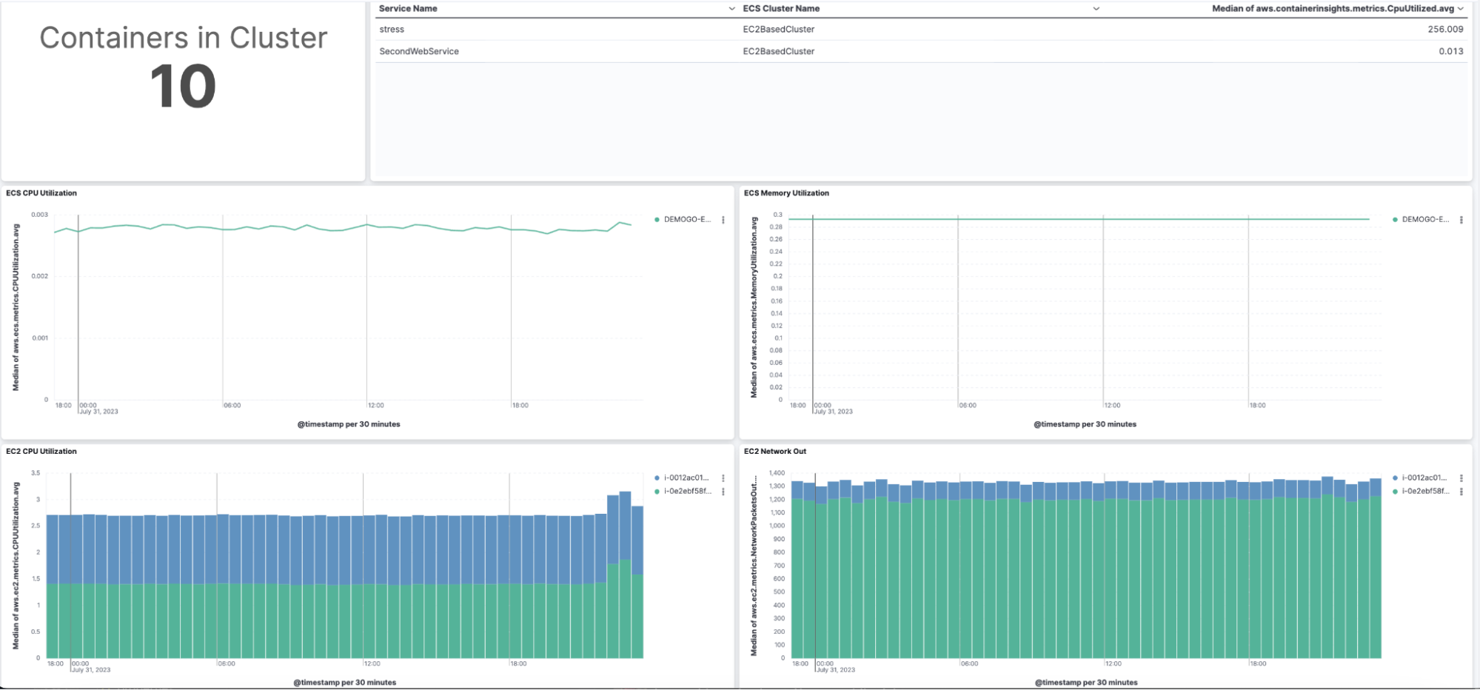Click green color dot for DEMOGO-E in ECS CPU legend

pos(657,220)
